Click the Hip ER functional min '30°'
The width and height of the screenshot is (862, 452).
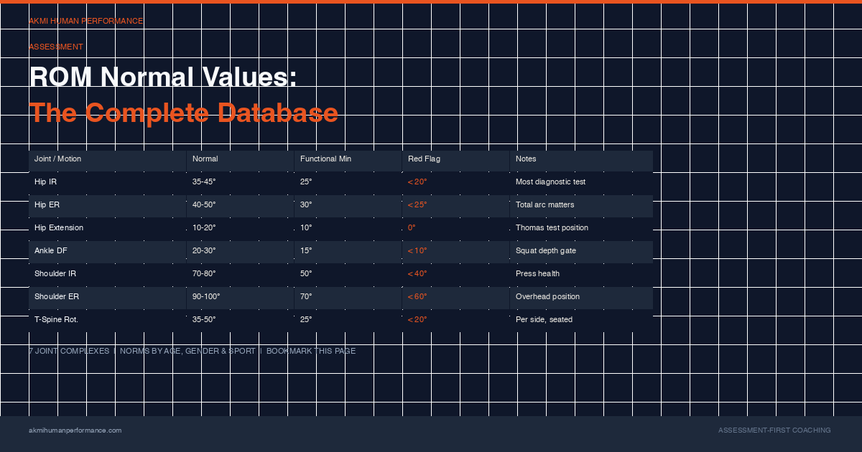point(306,205)
